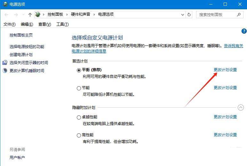Close the 电源选项 window
This screenshot has height=166, width=247.
click(240, 4)
